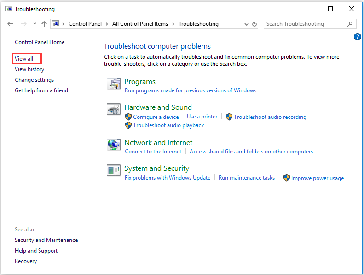Click the Programs category icon
The height and width of the screenshot is (275, 364).
pyautogui.click(x=114, y=84)
